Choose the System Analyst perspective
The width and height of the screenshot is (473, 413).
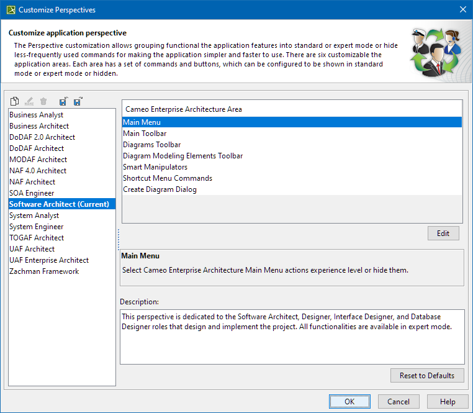tap(62, 216)
